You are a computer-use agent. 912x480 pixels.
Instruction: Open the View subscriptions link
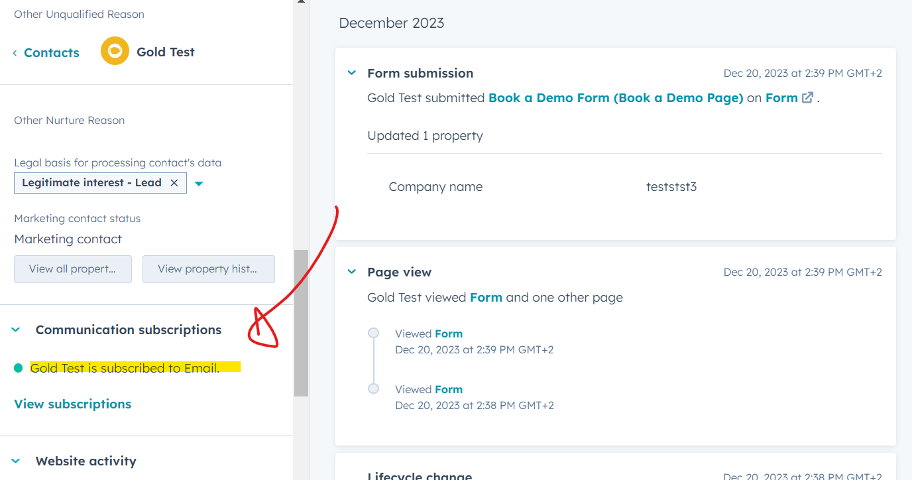pos(73,404)
